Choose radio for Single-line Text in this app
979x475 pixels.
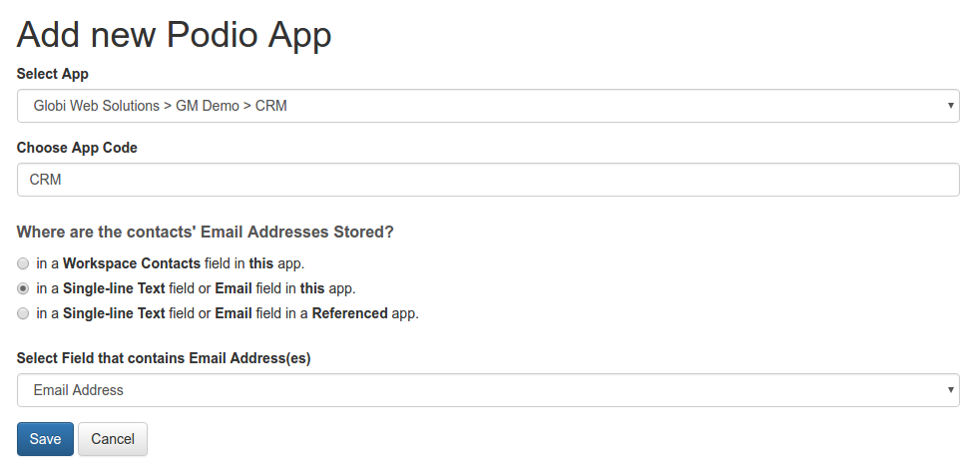tap(23, 288)
